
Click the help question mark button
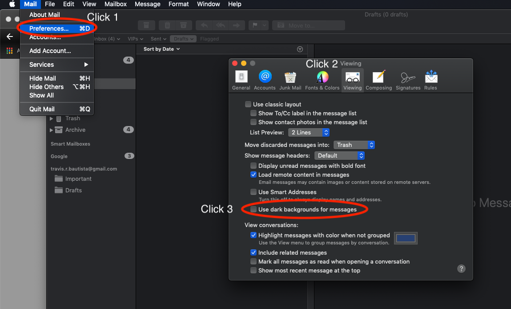(x=461, y=268)
